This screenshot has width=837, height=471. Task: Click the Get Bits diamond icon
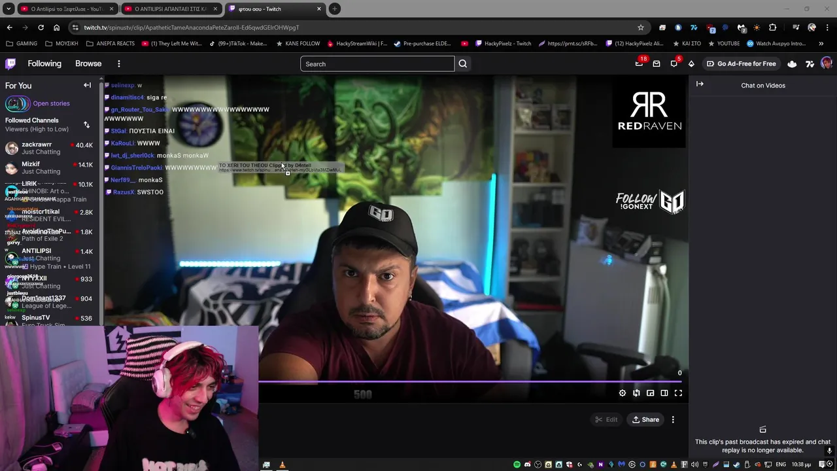(x=691, y=63)
